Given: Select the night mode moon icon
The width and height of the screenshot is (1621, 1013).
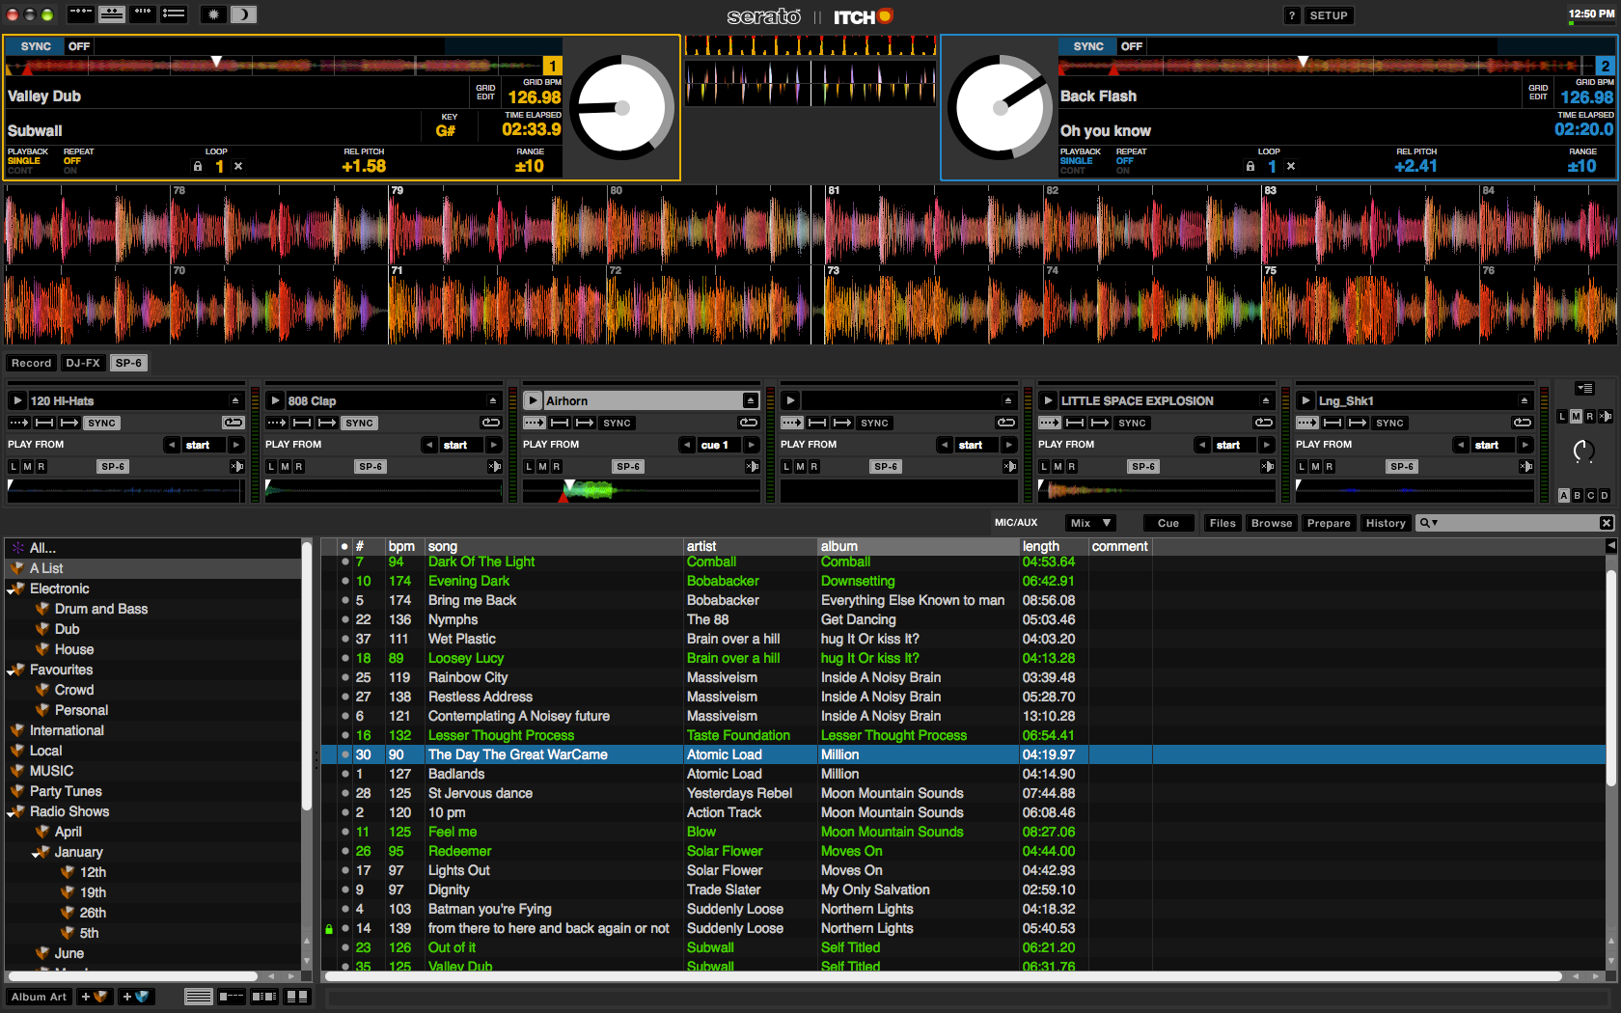Looking at the screenshot, I should click(x=243, y=14).
